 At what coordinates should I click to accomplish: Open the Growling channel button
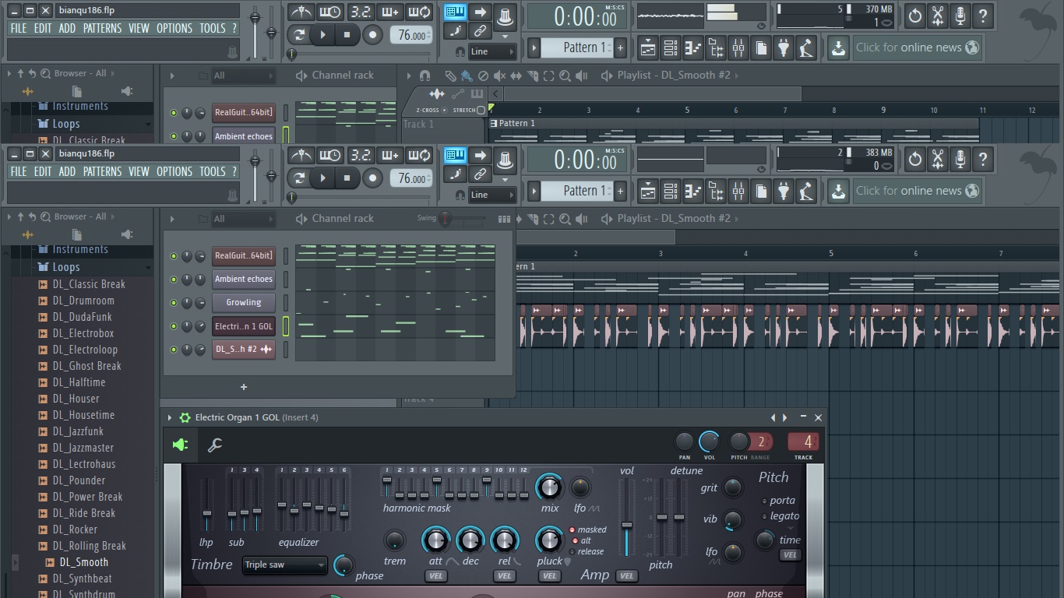pyautogui.click(x=244, y=303)
